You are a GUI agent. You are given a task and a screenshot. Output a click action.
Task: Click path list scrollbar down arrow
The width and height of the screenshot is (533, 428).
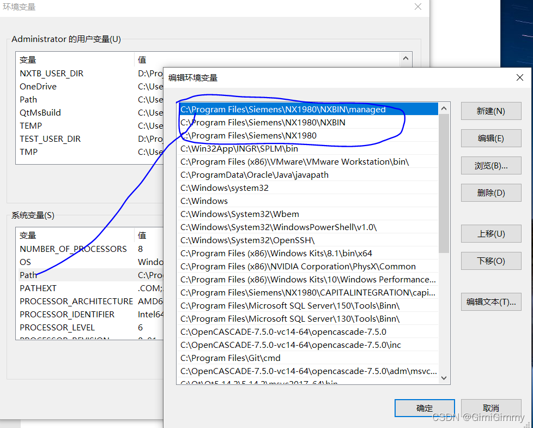[444, 378]
